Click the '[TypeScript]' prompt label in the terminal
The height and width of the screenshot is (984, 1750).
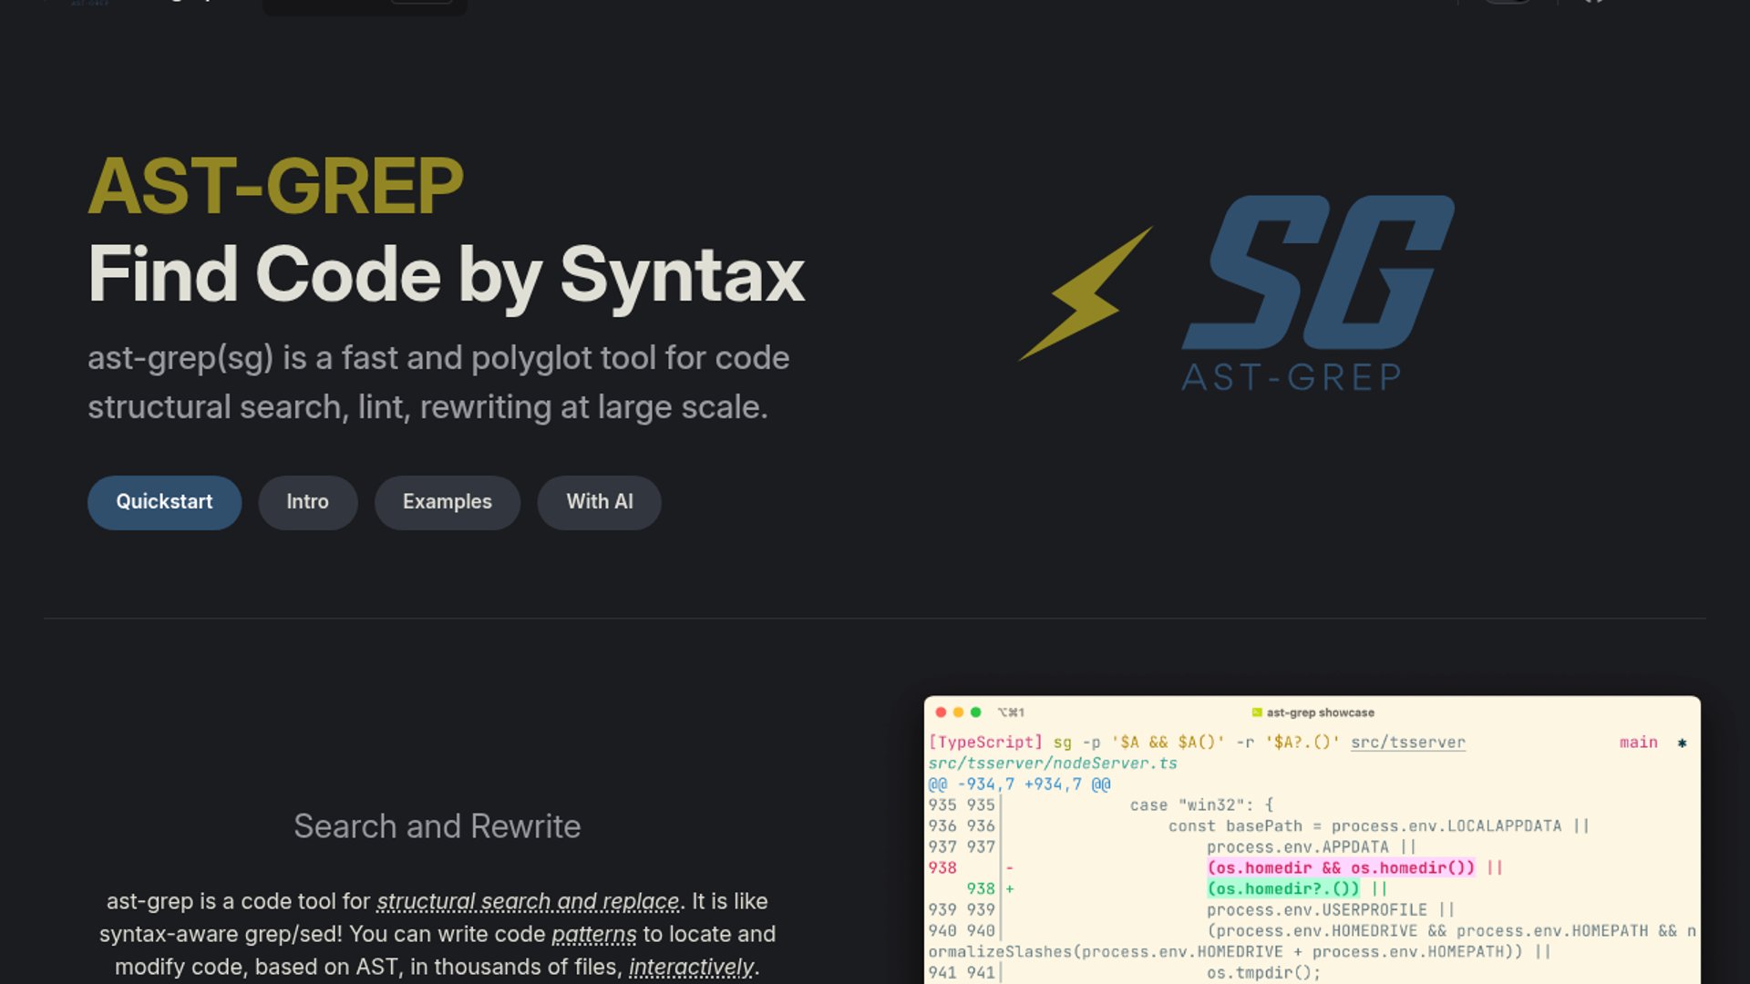pos(985,743)
